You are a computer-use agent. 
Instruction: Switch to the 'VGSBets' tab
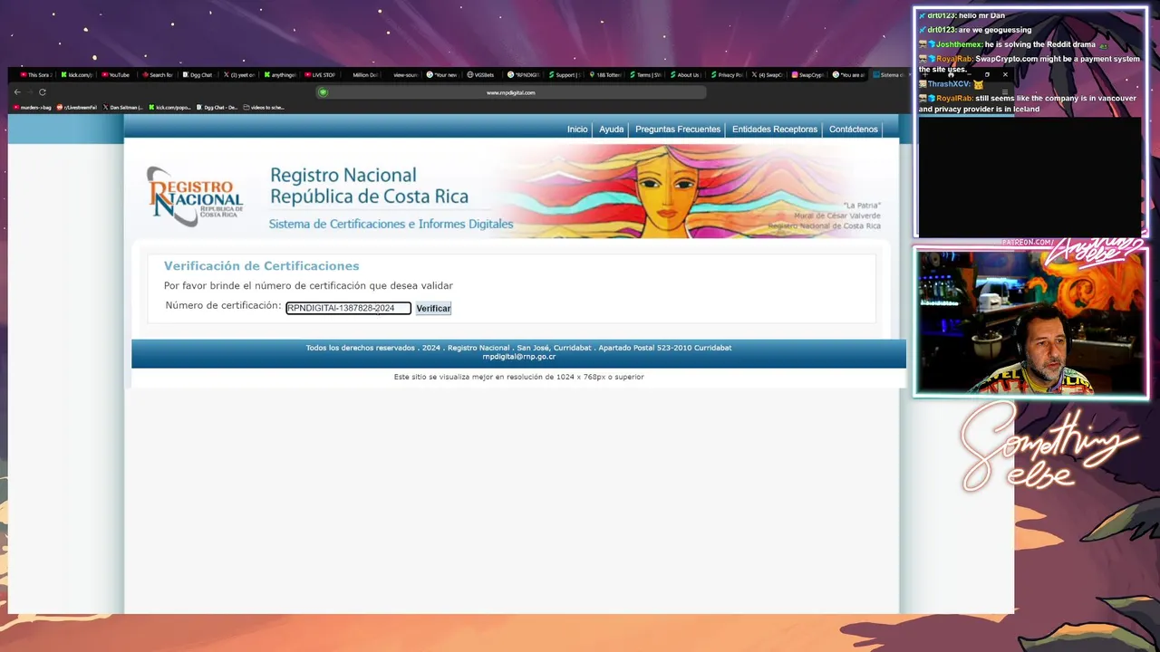(x=481, y=75)
